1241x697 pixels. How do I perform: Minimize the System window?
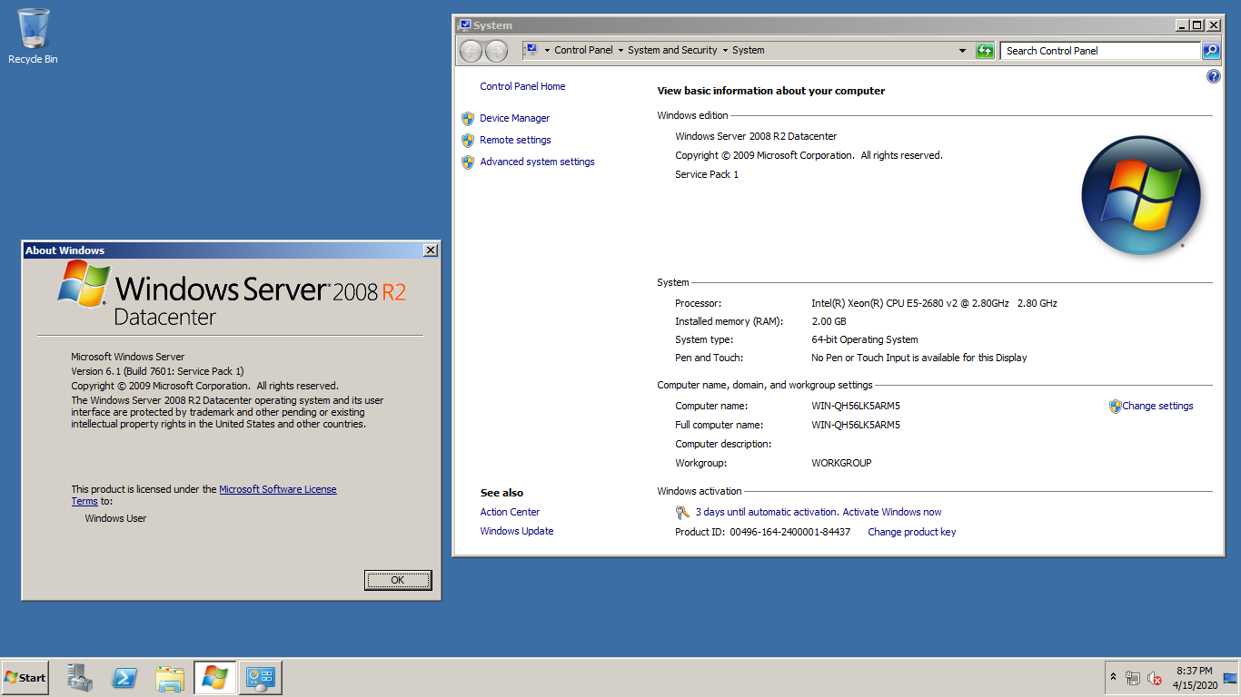(1182, 25)
